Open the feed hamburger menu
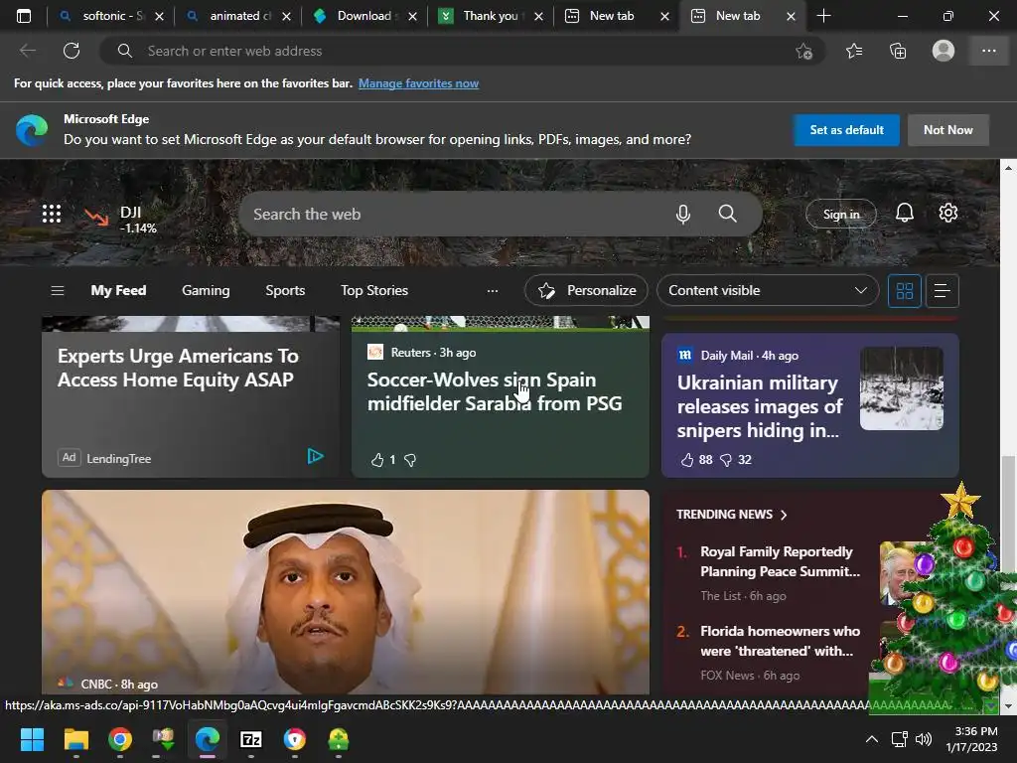 point(57,291)
